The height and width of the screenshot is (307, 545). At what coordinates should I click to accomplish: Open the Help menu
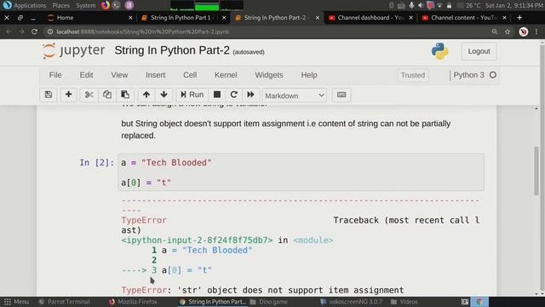(x=309, y=75)
